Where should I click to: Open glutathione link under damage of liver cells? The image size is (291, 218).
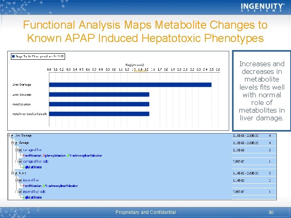pos(33,167)
